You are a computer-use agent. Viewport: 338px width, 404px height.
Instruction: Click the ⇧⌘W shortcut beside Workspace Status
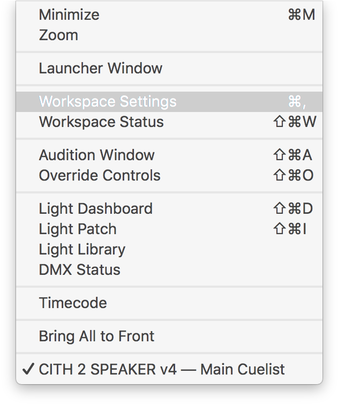(x=294, y=122)
